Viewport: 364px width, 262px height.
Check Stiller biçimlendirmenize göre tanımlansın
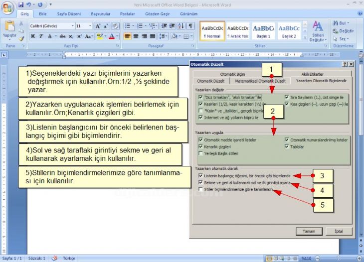(200, 190)
